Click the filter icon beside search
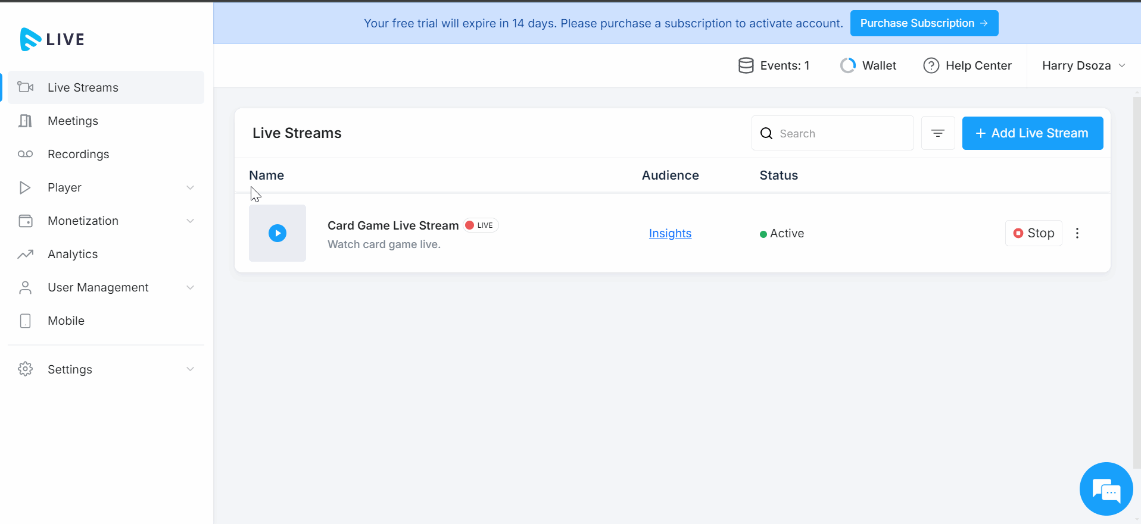This screenshot has height=524, width=1141. pos(938,133)
